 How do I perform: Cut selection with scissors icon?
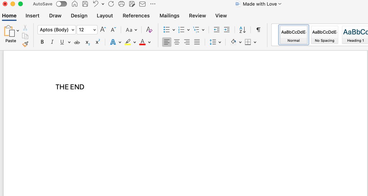tap(25, 28)
